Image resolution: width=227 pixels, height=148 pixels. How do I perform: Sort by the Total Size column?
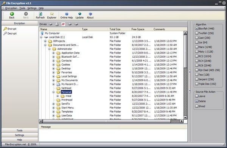point(119,29)
